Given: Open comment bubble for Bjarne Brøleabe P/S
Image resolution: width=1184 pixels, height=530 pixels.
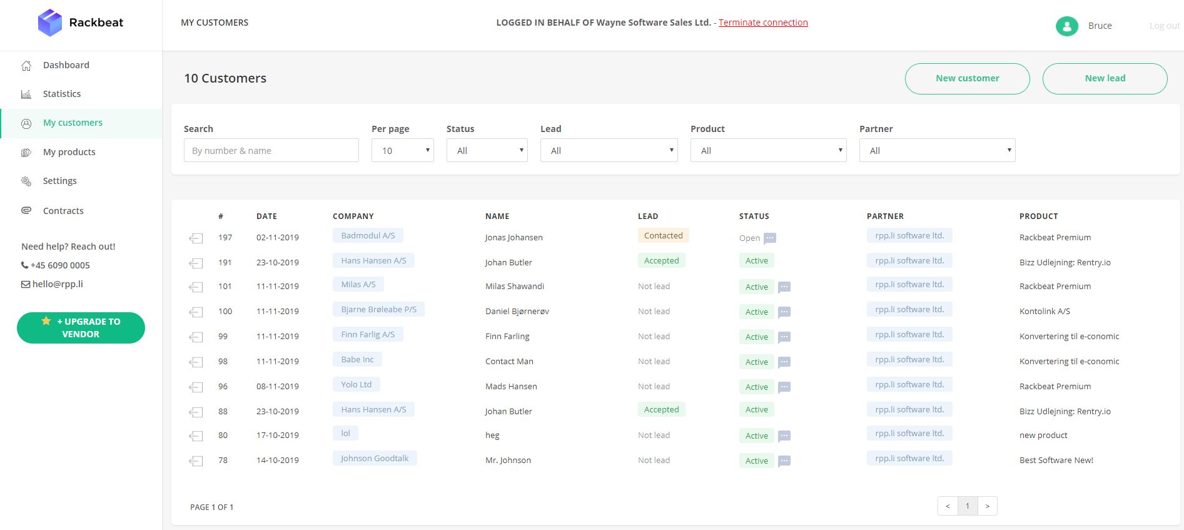Looking at the screenshot, I should [784, 312].
